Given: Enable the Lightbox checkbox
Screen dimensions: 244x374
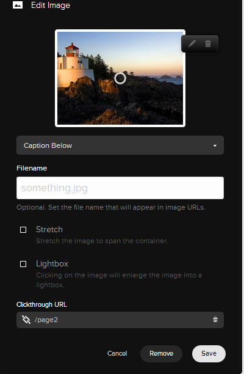Looking at the screenshot, I should tap(23, 264).
